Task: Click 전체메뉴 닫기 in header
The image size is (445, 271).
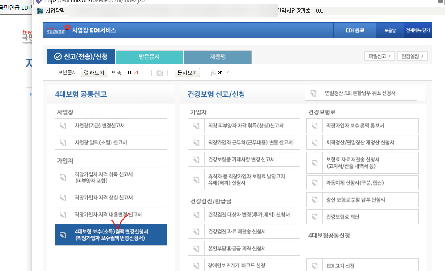Action: coord(418,30)
